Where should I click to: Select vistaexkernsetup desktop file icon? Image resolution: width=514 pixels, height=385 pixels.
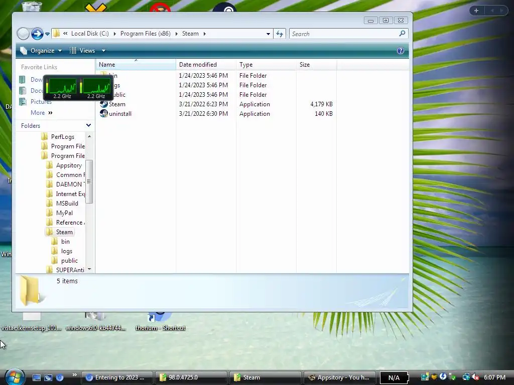32,321
